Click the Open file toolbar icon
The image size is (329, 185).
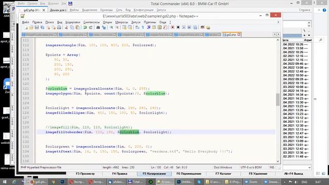click(31, 27)
